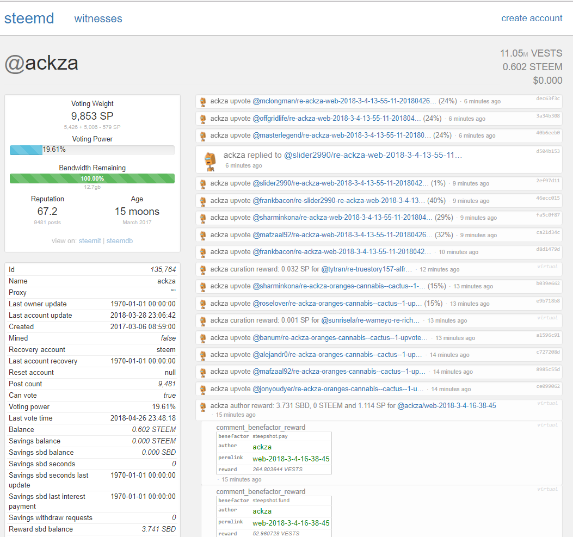Click the Voting Power 19.61% progress bar
The height and width of the screenshot is (537, 573).
[x=92, y=150]
